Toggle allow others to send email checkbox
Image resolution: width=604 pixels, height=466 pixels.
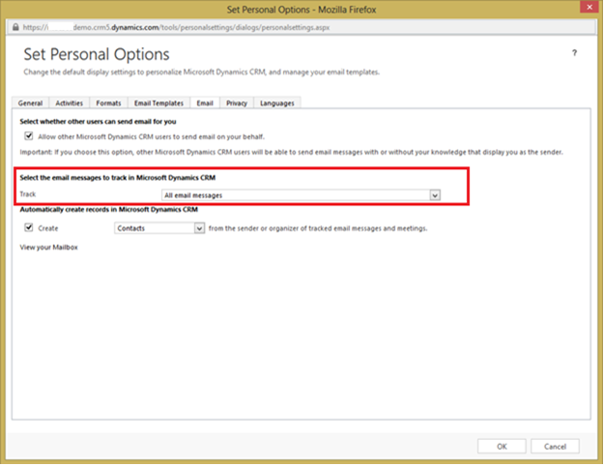tap(28, 136)
